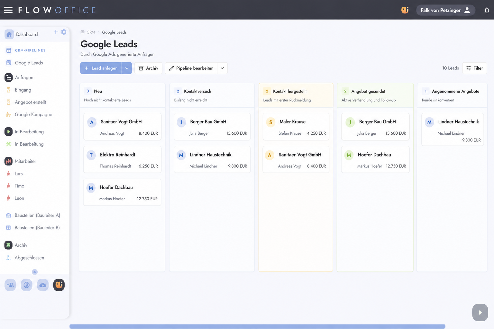Click CRM breadcrumb link
494x329 pixels.
click(91, 32)
